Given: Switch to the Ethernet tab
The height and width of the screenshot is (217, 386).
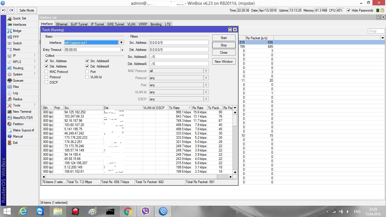Looking at the screenshot, I should pyautogui.click(x=62, y=24).
